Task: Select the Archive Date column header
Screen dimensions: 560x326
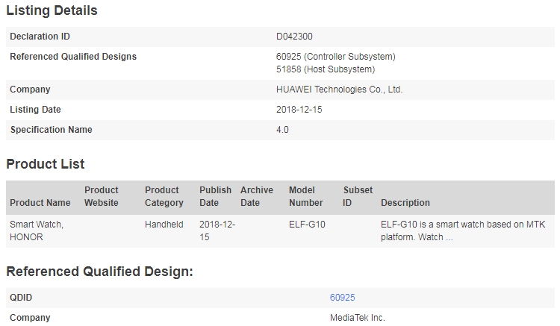Action: tap(257, 196)
